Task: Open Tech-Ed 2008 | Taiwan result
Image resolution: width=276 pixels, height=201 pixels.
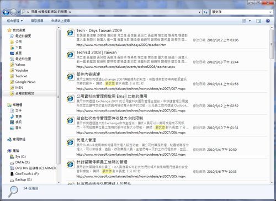Action: coord(97,52)
